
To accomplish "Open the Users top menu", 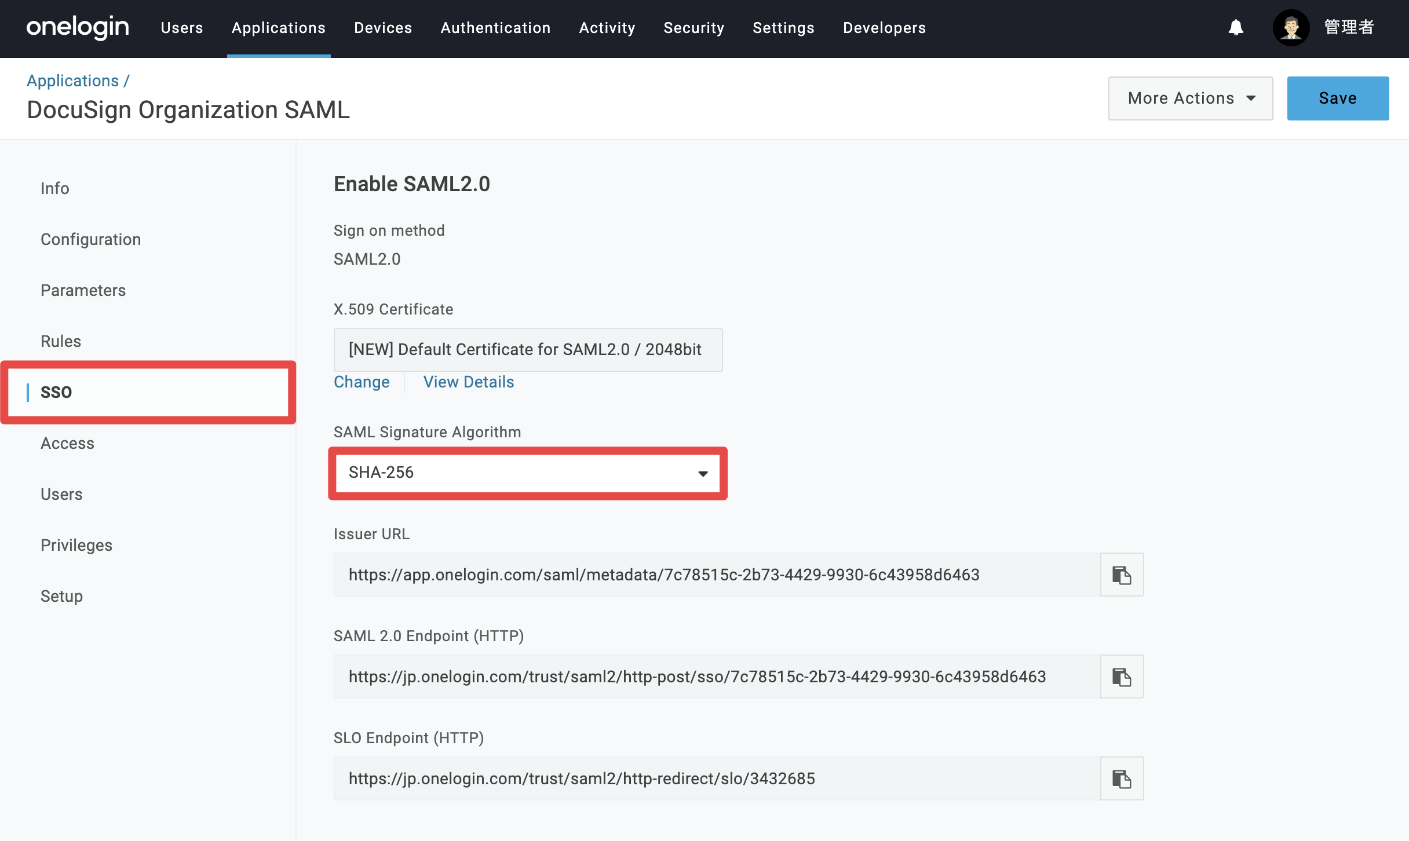I will pyautogui.click(x=182, y=28).
